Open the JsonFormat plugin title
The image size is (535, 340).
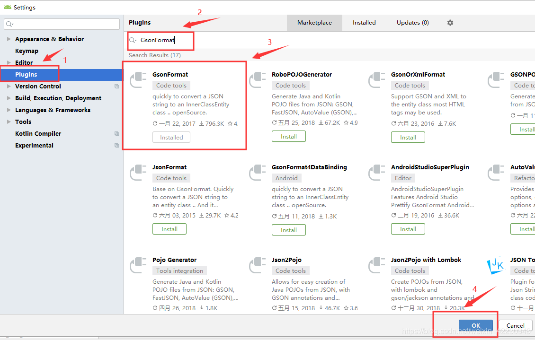[x=169, y=167]
